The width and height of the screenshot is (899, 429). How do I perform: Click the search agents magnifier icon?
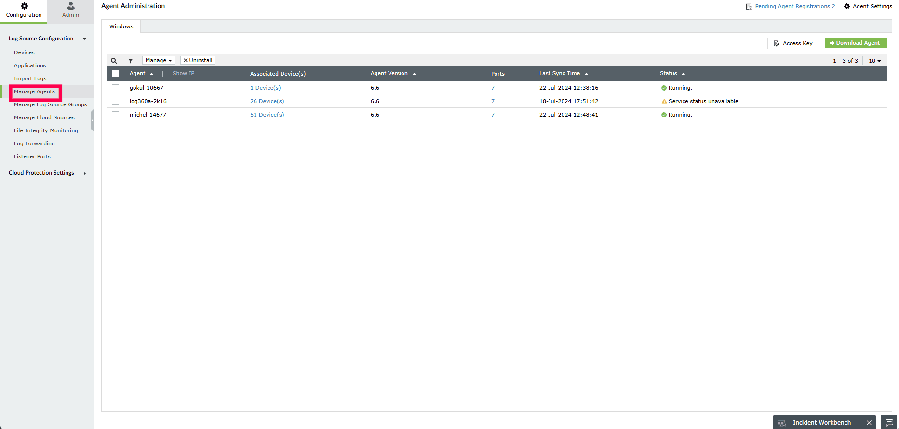pyautogui.click(x=114, y=61)
